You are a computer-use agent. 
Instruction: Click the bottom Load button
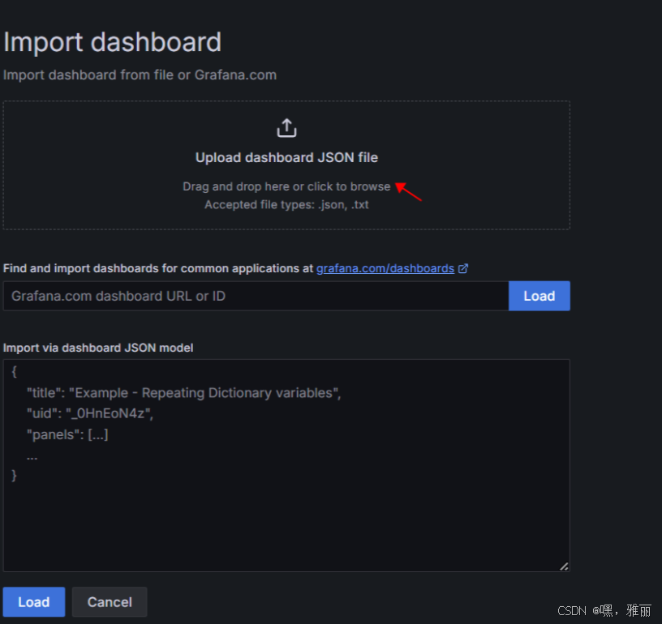34,601
